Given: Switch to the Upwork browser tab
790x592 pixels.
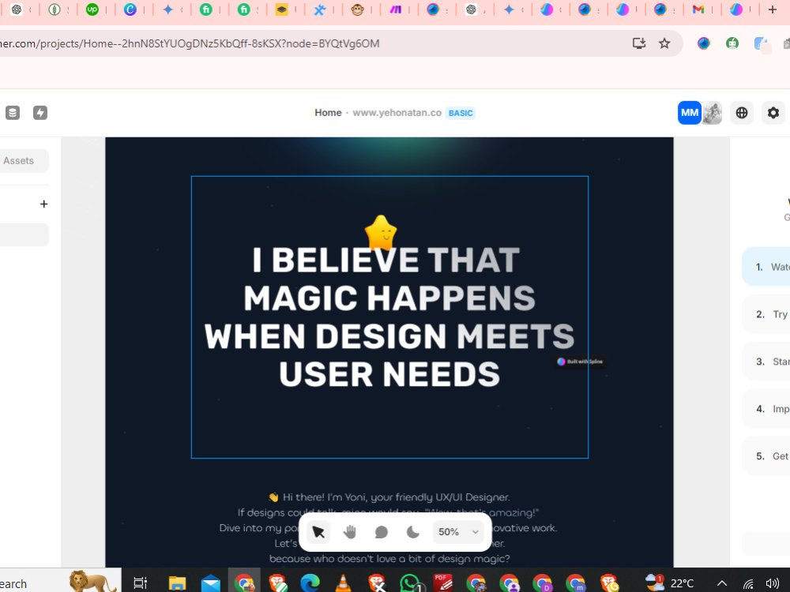Looking at the screenshot, I should pyautogui.click(x=92, y=9).
